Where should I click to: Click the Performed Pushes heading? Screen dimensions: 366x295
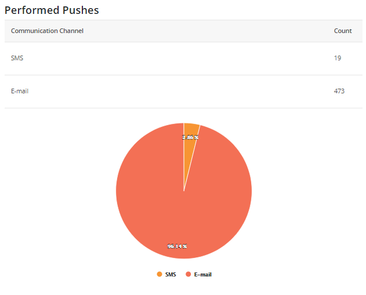pos(52,10)
